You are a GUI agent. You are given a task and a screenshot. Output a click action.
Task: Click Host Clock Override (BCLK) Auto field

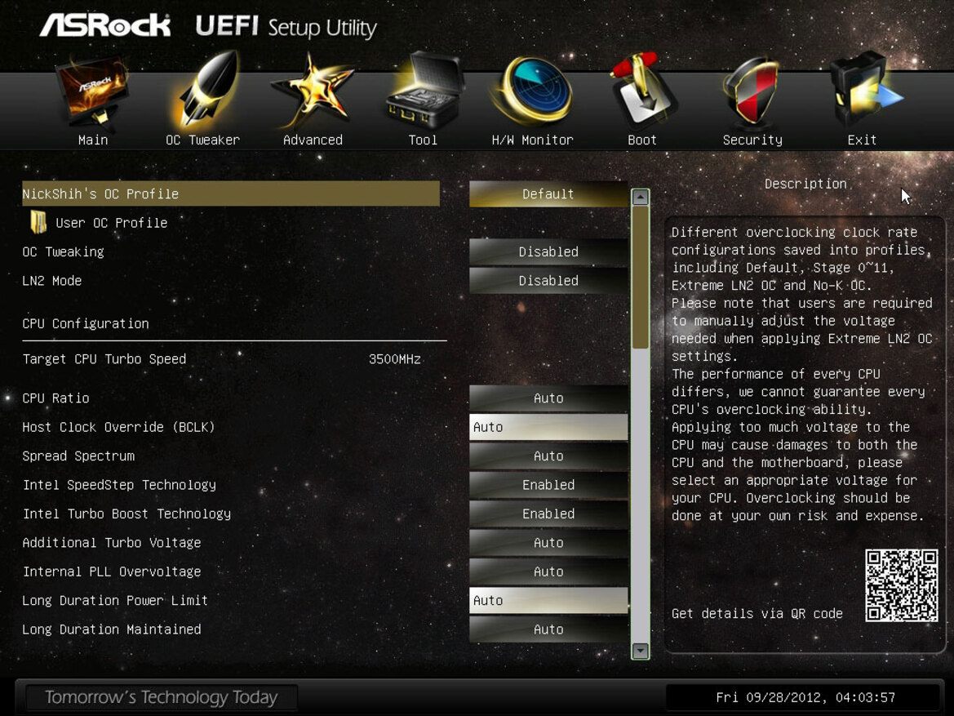[548, 427]
